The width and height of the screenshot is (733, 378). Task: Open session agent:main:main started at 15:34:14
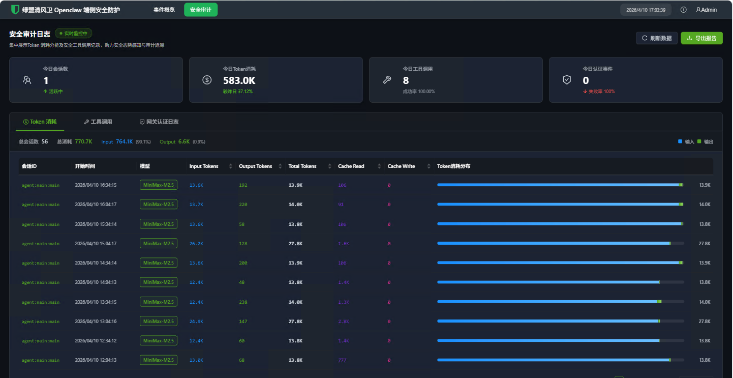(41, 224)
